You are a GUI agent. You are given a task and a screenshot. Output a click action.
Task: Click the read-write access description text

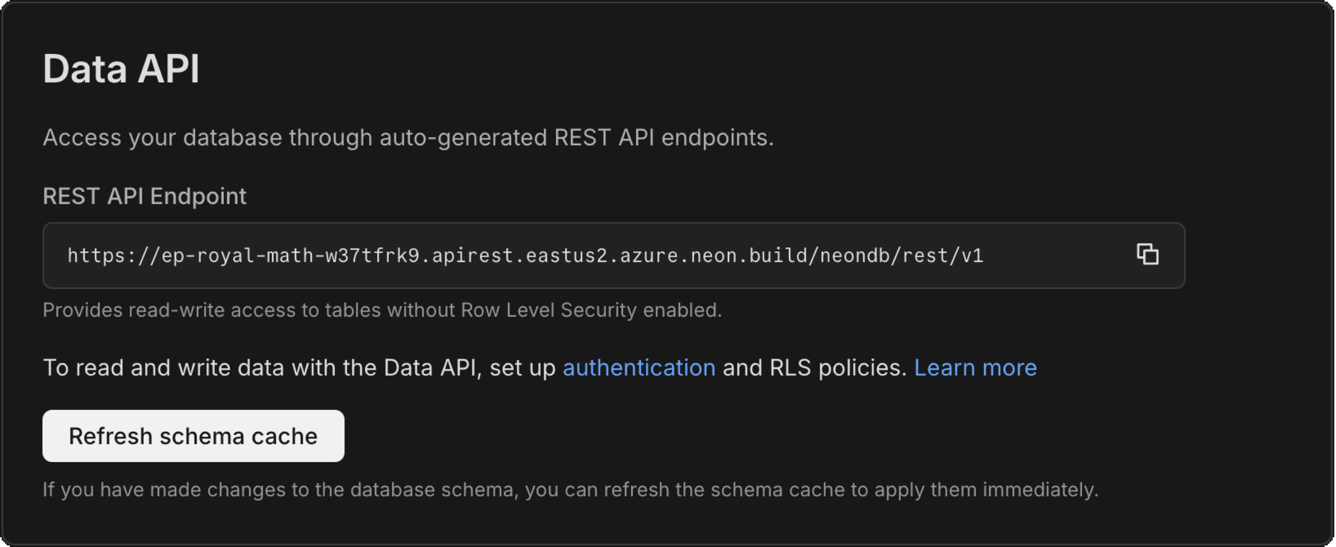tap(383, 310)
